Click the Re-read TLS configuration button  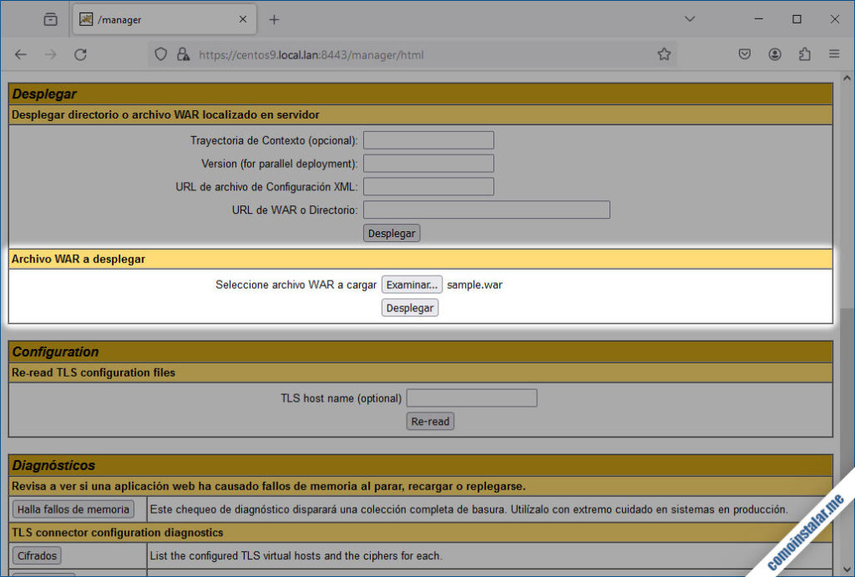(x=430, y=422)
